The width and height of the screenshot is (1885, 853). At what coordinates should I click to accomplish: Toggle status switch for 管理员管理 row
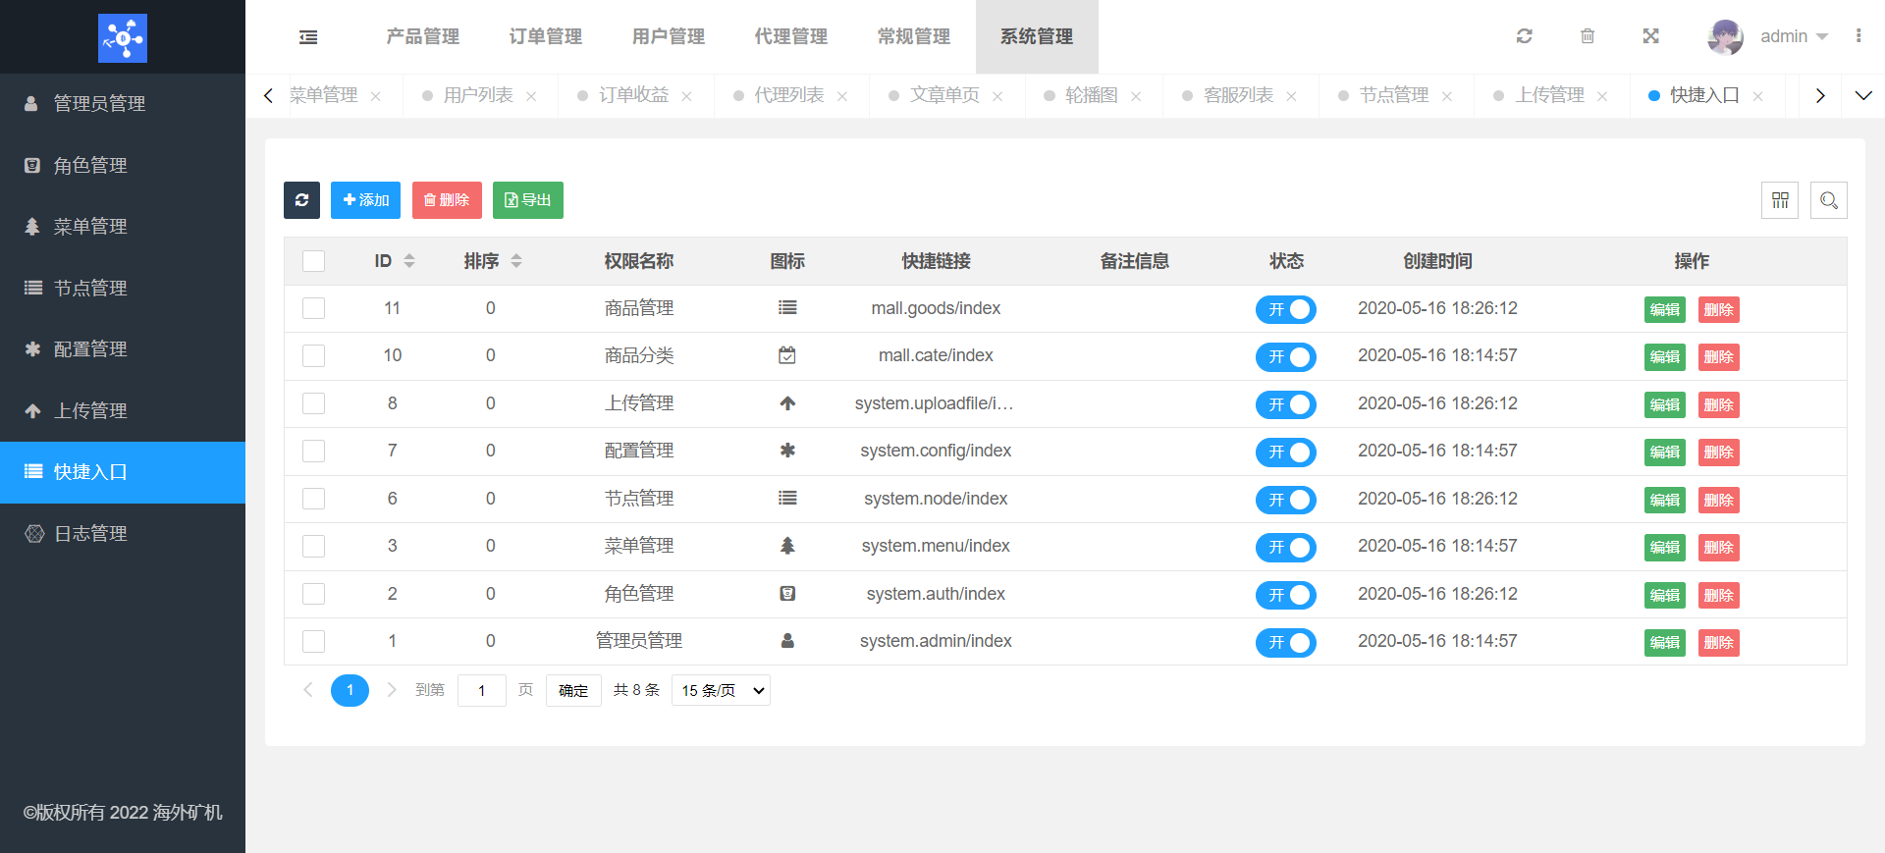pos(1286,642)
